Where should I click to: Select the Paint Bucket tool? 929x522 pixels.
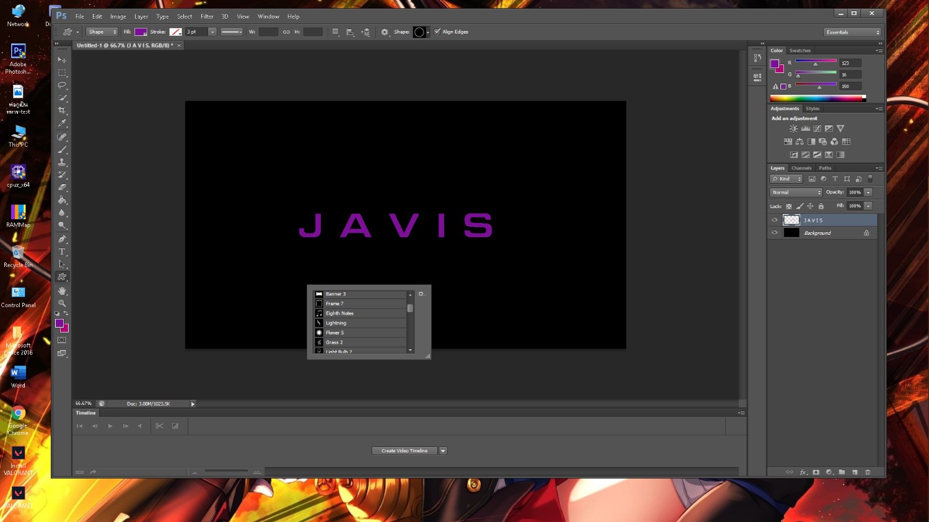62,200
